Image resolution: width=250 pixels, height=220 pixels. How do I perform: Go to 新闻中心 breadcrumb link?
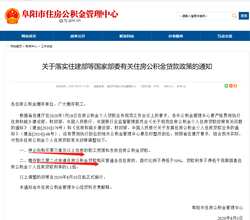tap(31, 46)
